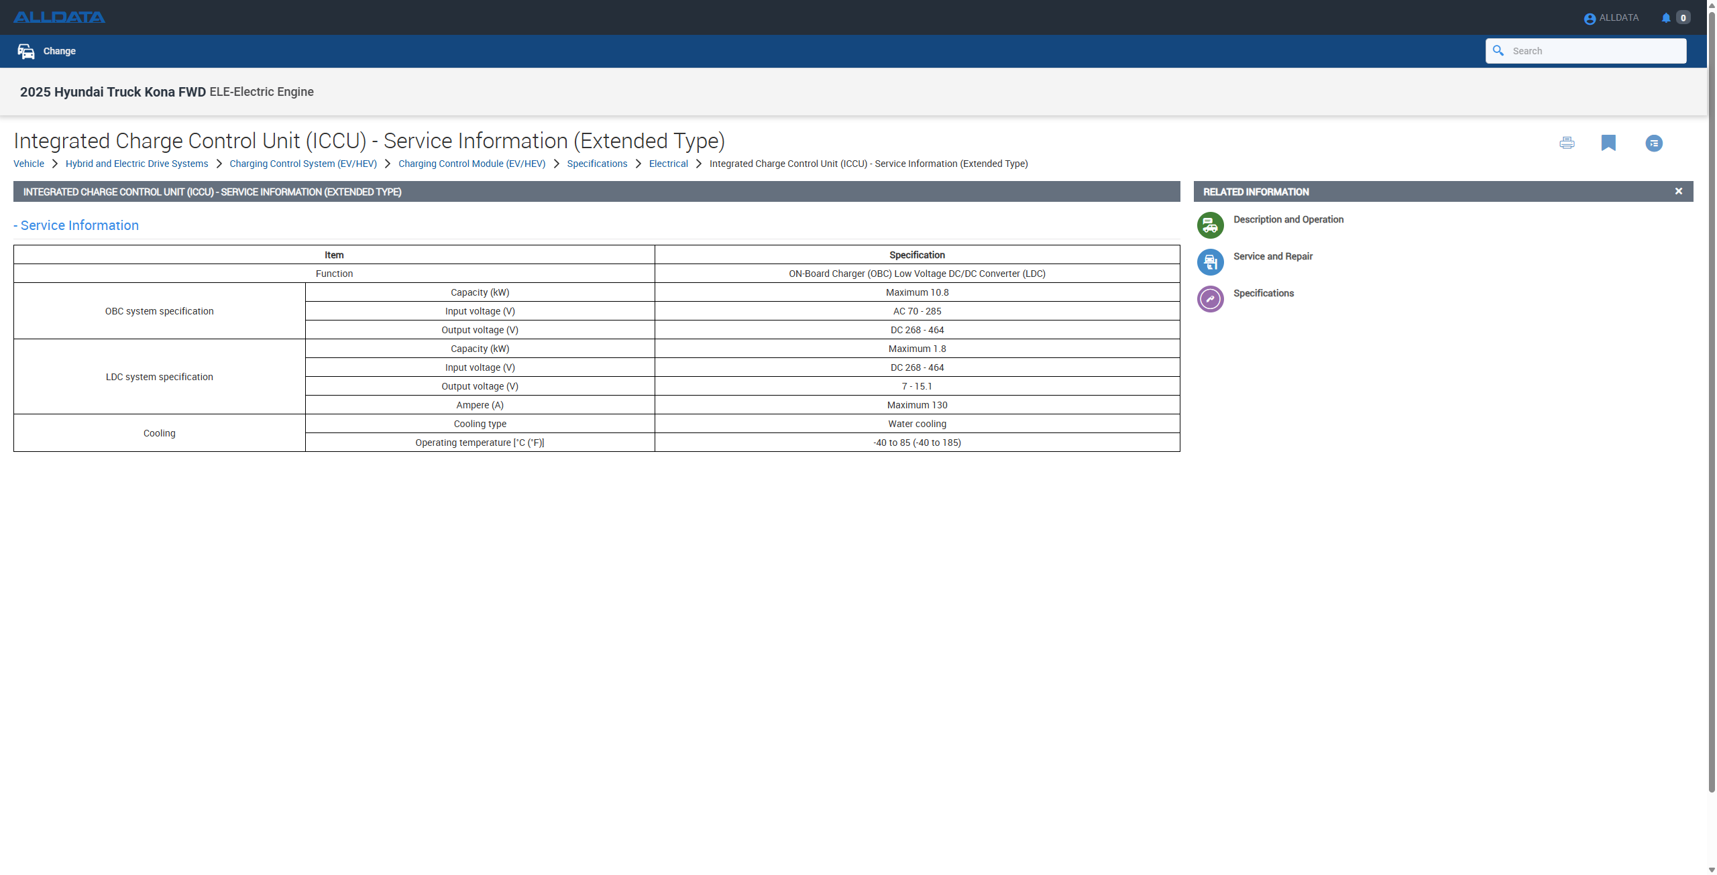This screenshot has height=875, width=1717.
Task: Click the ALLDATA user account icon
Action: click(1590, 19)
